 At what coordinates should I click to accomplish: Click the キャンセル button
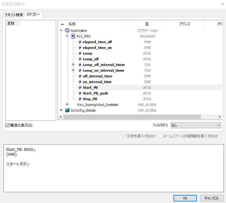(x=212, y=198)
